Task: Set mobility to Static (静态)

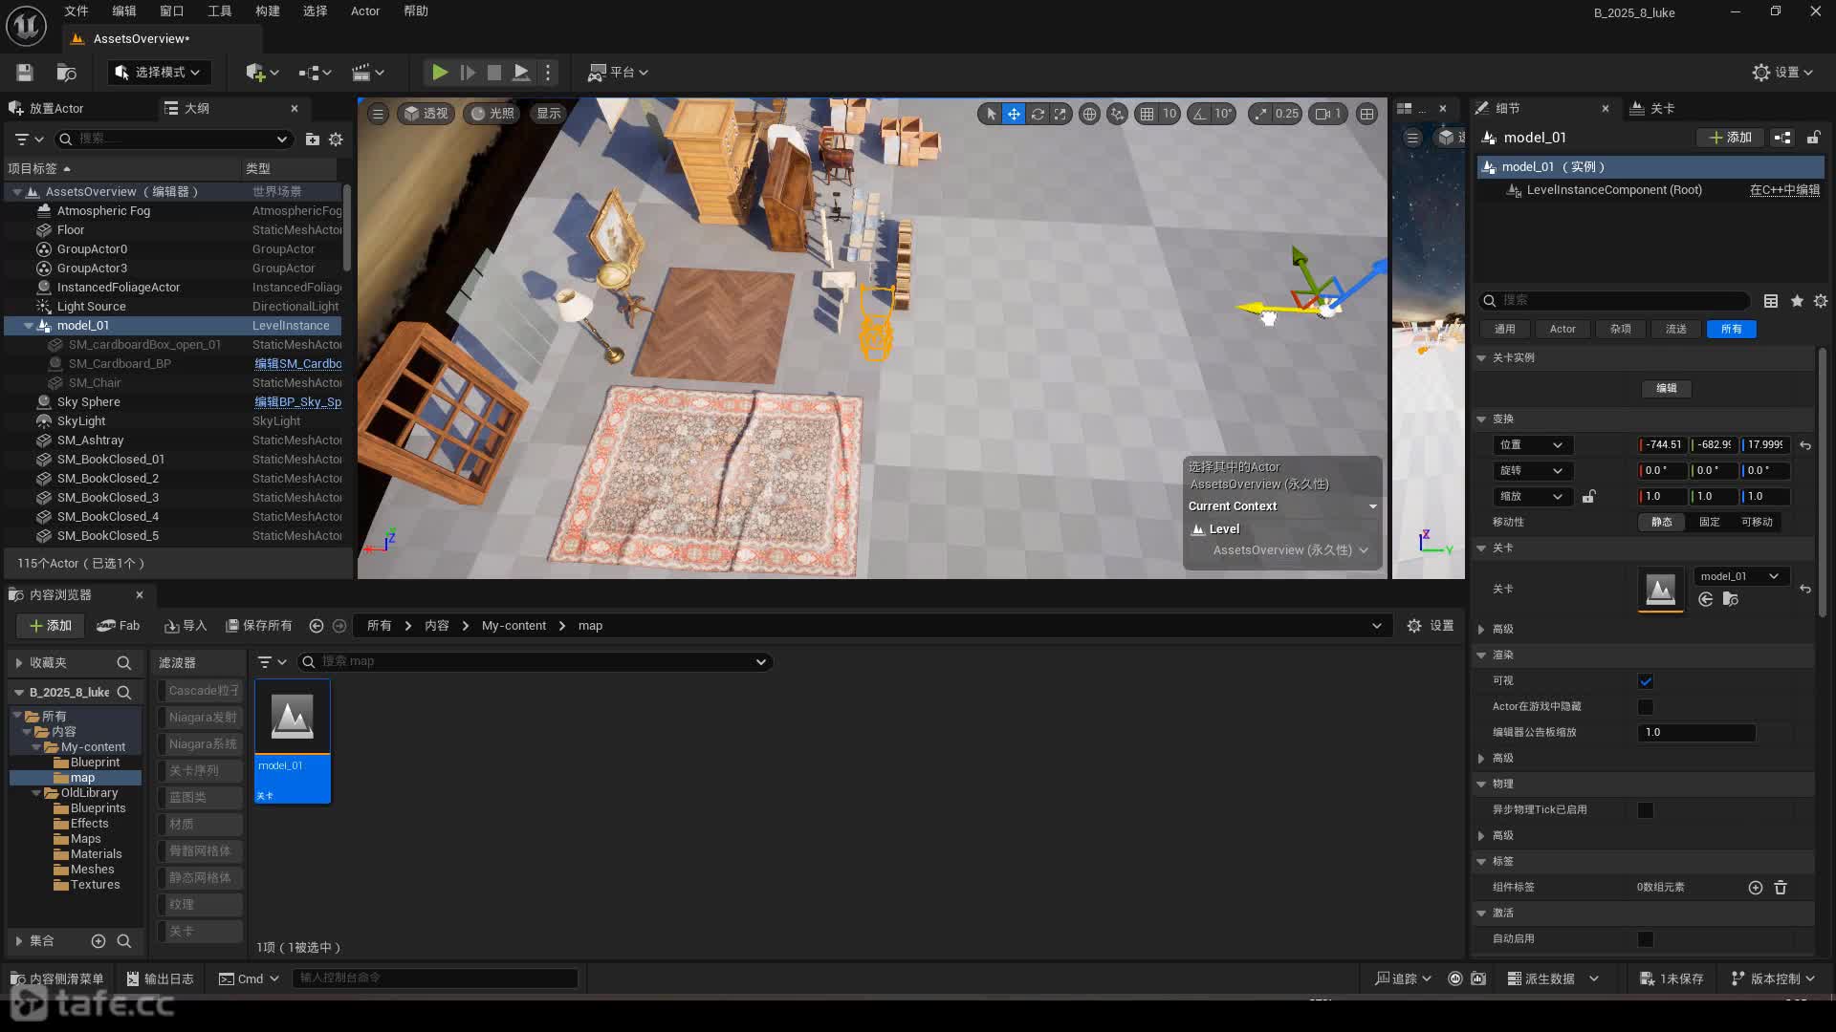Action: 1662,523
